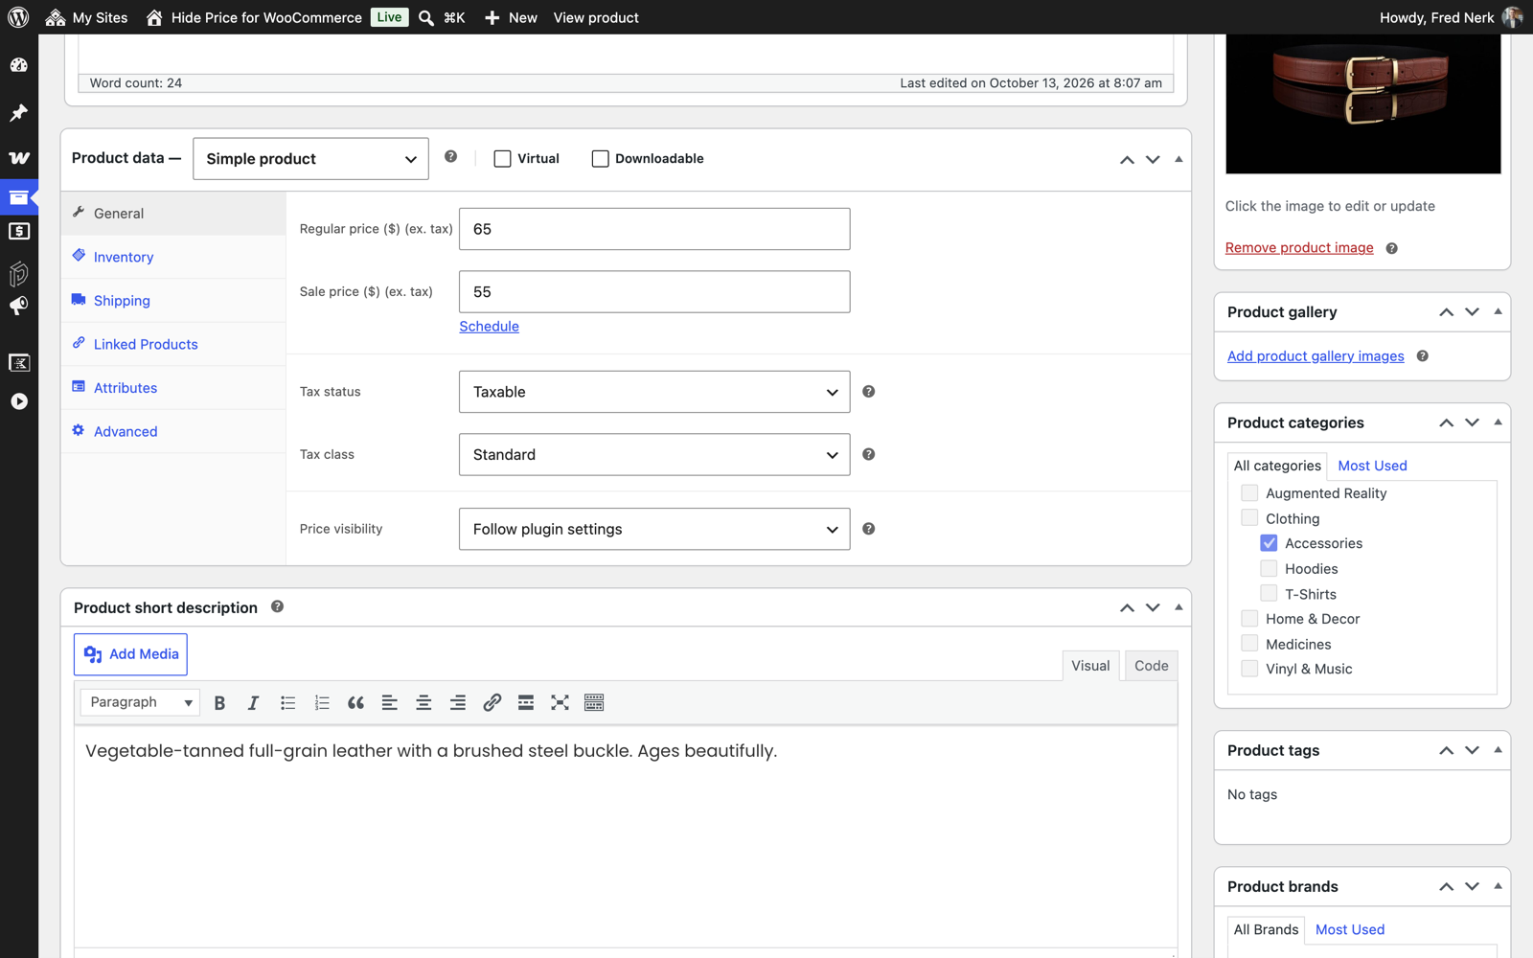The image size is (1533, 958).
Task: Open the admin search icon
Action: pos(426,17)
